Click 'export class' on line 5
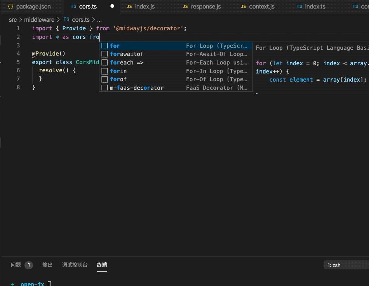 (52, 62)
